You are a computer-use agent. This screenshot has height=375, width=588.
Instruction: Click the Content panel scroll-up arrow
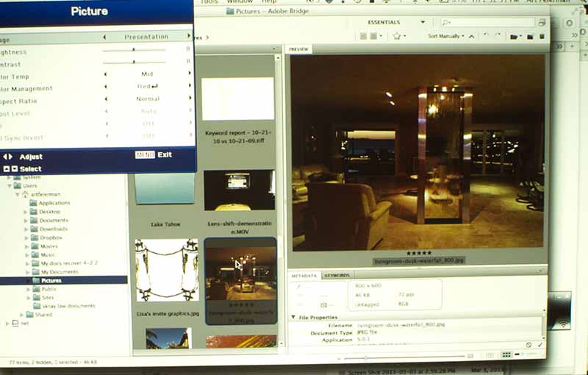click(278, 58)
